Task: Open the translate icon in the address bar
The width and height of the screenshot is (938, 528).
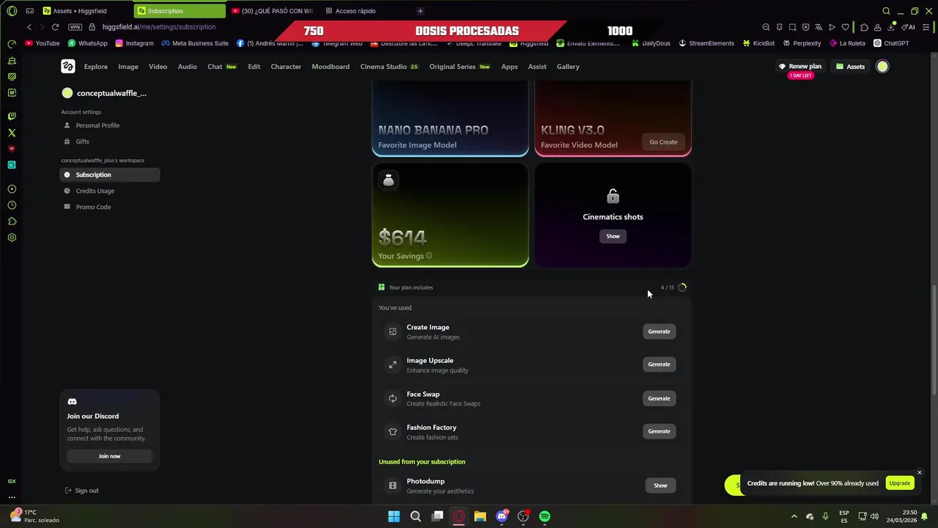Action: coord(819,27)
